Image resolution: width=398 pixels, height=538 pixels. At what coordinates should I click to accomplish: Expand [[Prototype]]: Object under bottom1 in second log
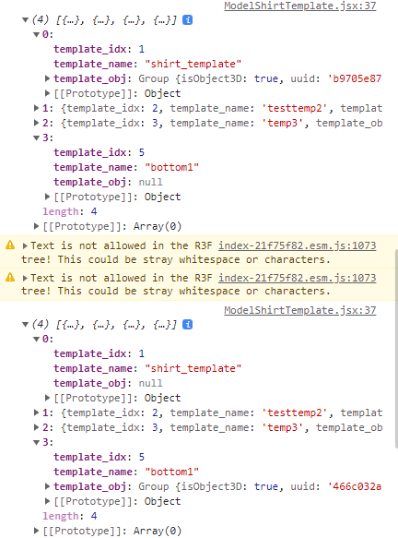(48, 501)
